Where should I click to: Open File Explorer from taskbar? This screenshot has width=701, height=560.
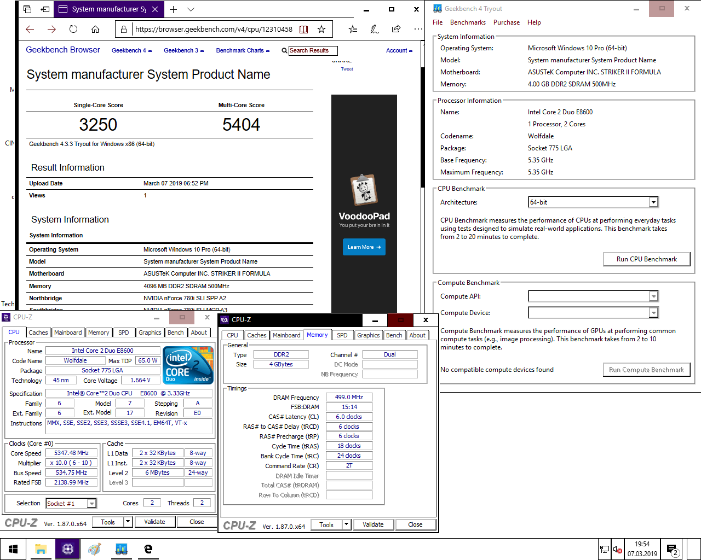(41, 549)
